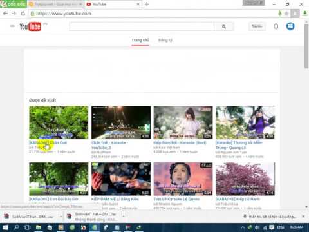Screen dimensions: 309x232
Task: Click the first SinhVienIT download file icon
Action: (6, 217)
